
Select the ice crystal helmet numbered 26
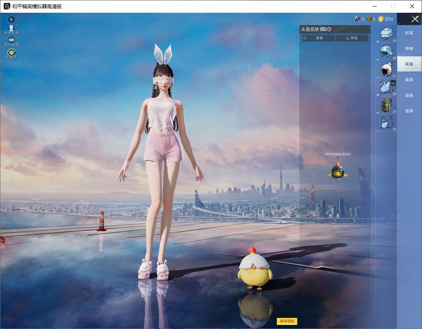387,34
